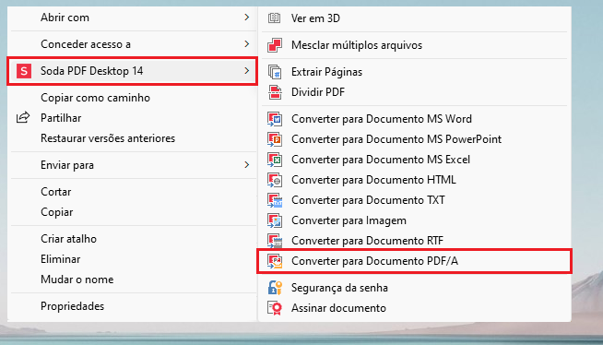This screenshot has width=603, height=345.
Task: Click the MS PowerPoint conversion icon
Action: coord(275,139)
